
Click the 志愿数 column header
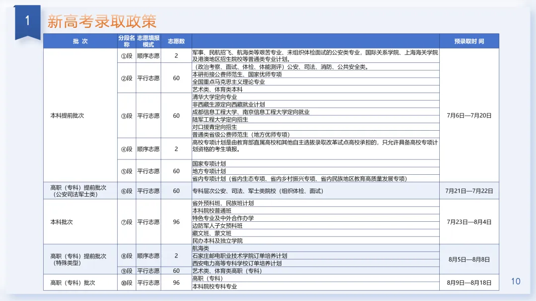click(176, 41)
